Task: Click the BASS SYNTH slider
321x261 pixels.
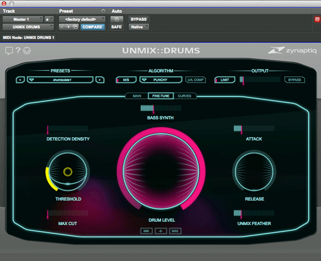Action: pos(160,108)
